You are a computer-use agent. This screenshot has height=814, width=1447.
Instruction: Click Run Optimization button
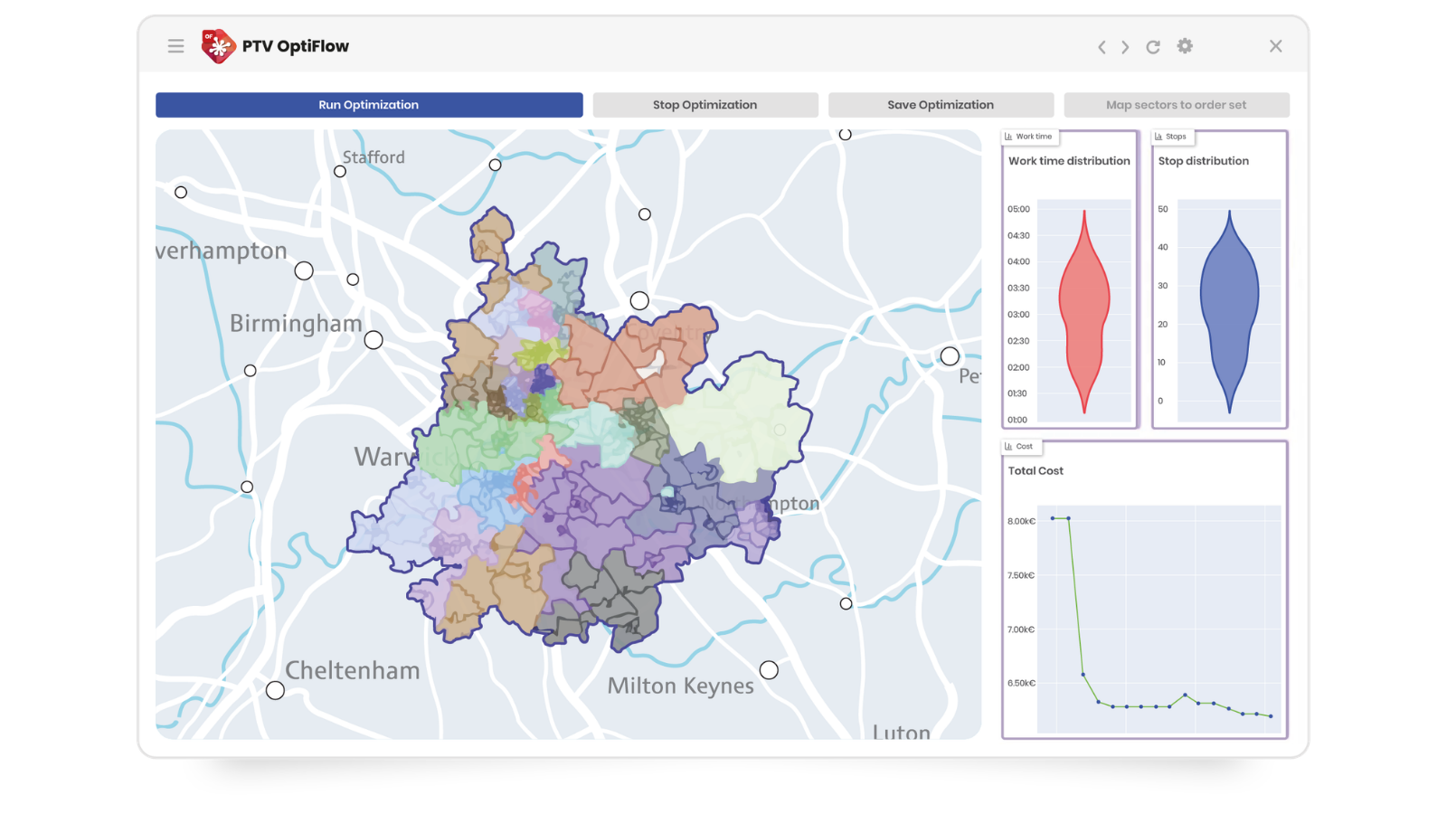click(369, 105)
